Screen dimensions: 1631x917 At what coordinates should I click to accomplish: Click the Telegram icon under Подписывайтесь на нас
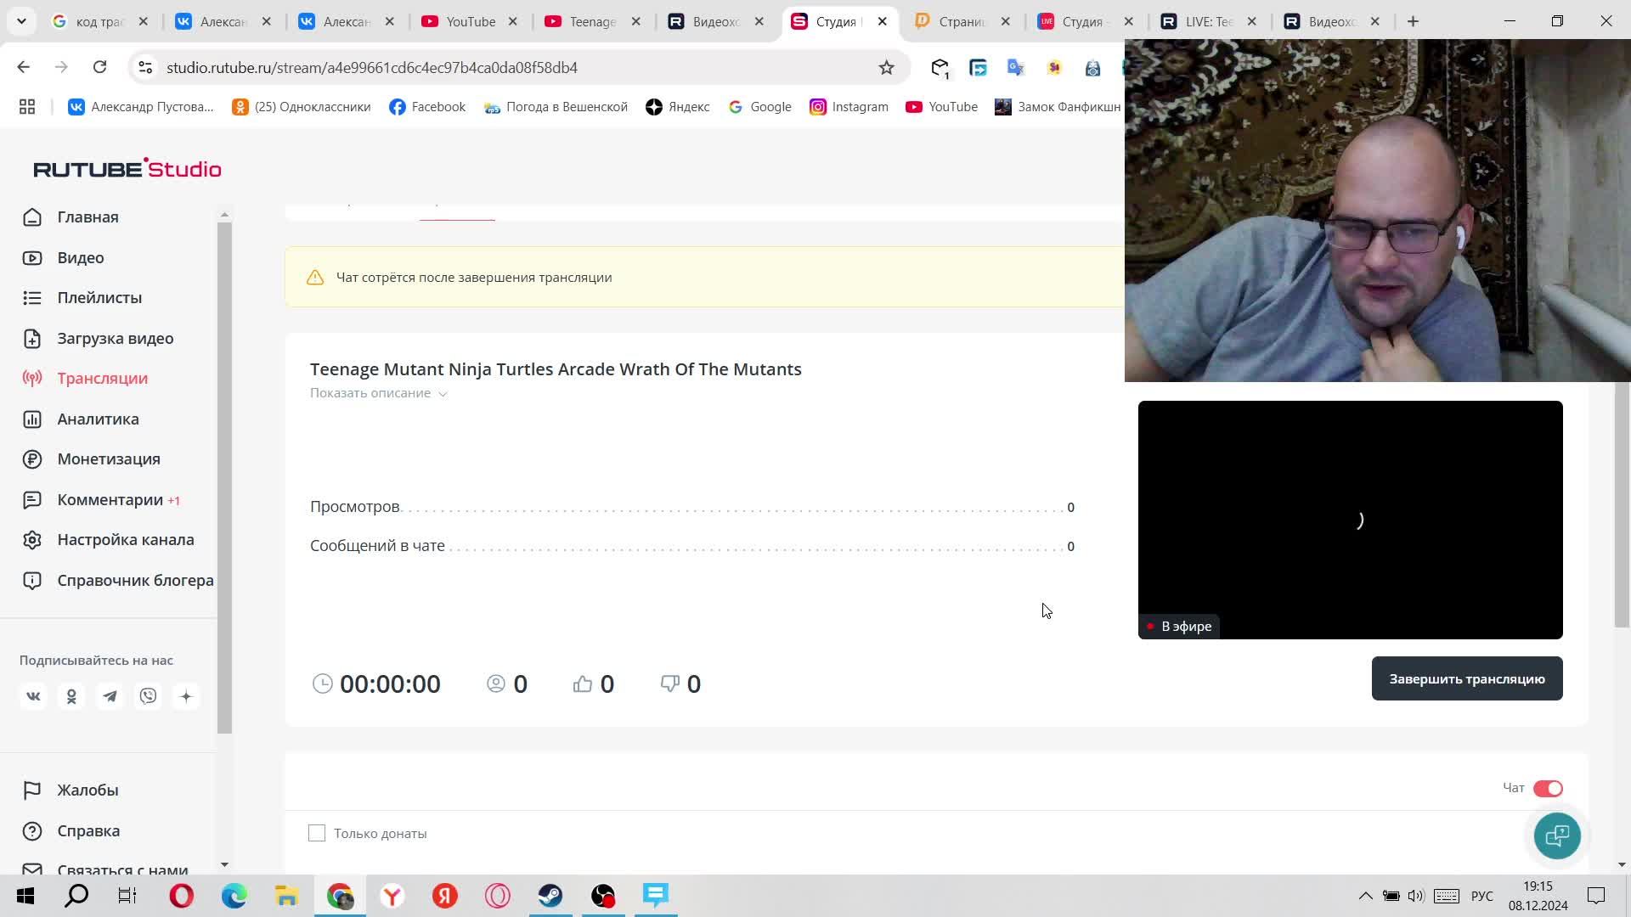(110, 696)
